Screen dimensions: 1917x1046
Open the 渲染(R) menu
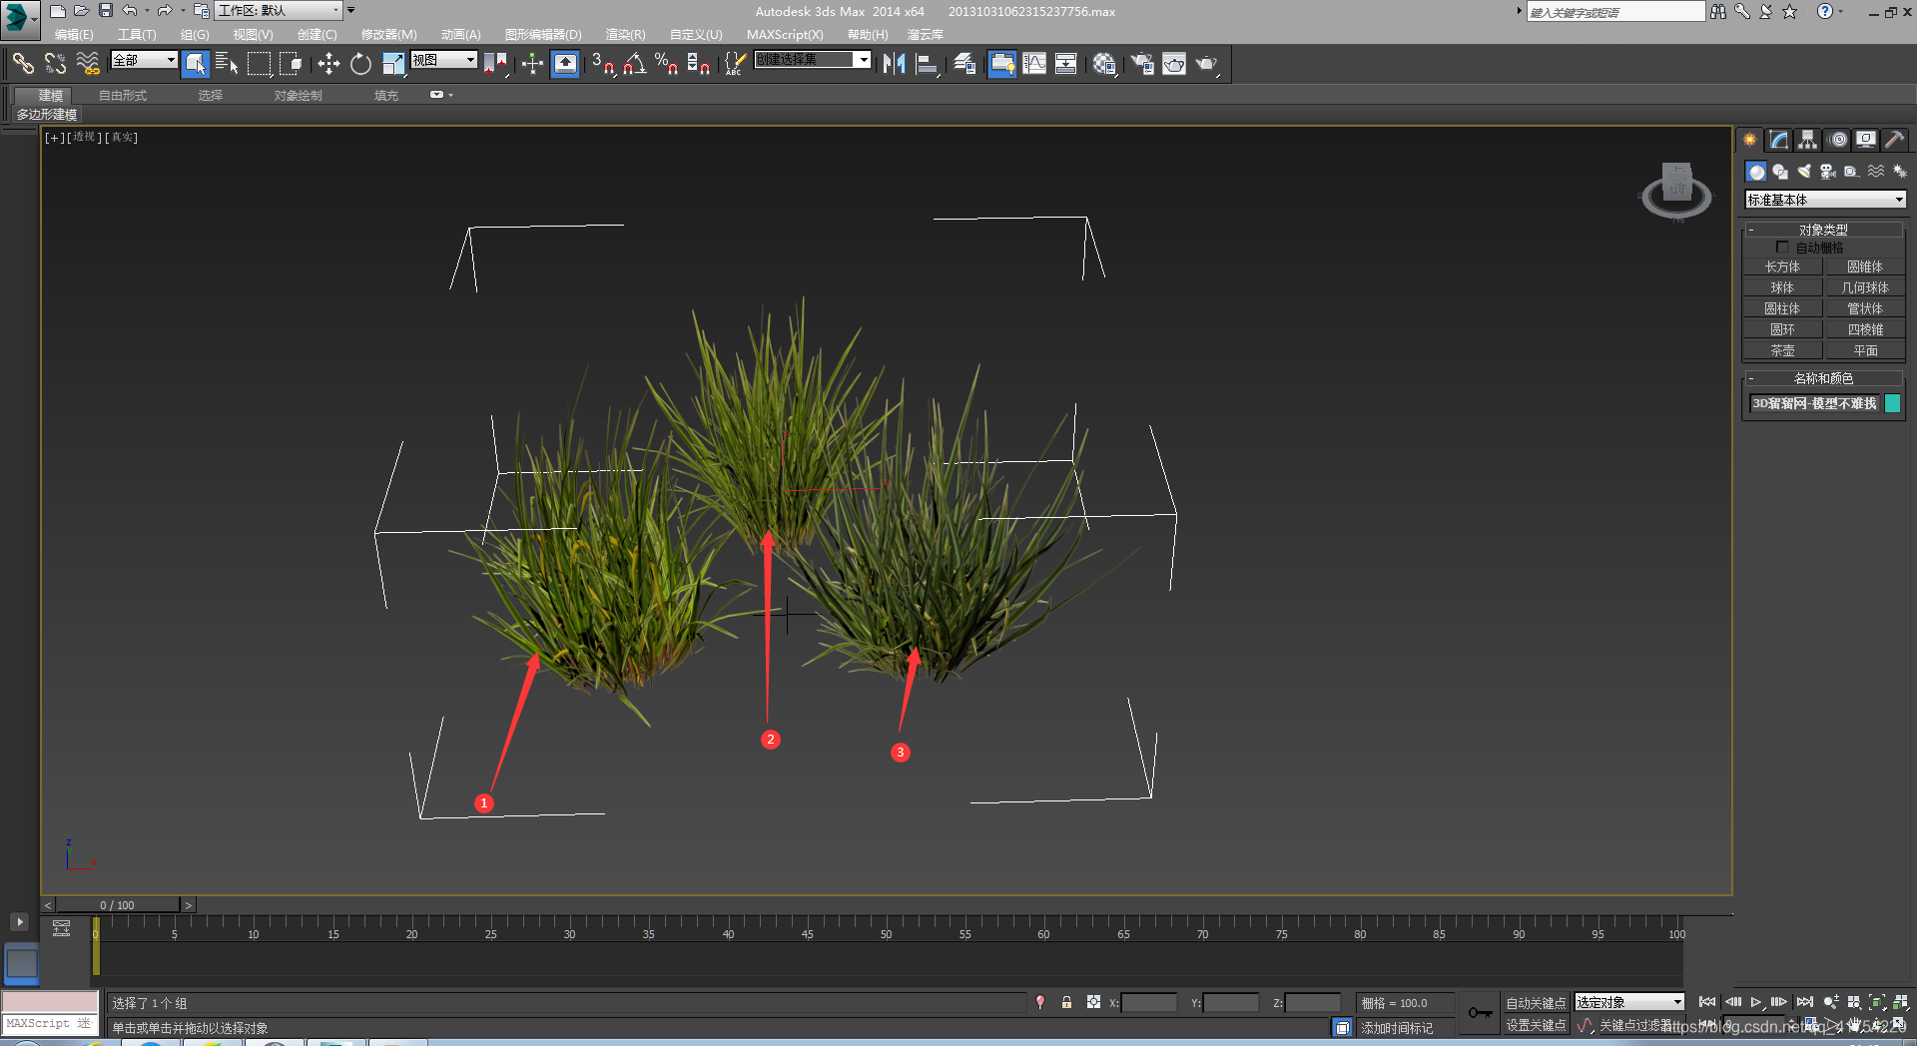pyautogui.click(x=625, y=35)
